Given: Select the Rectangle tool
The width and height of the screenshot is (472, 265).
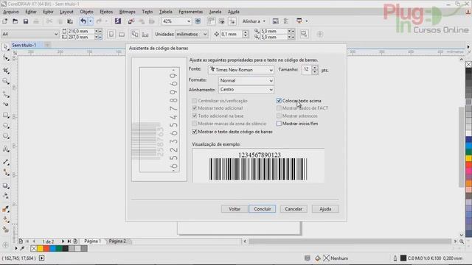Looking at the screenshot, I should pyautogui.click(x=6, y=116).
